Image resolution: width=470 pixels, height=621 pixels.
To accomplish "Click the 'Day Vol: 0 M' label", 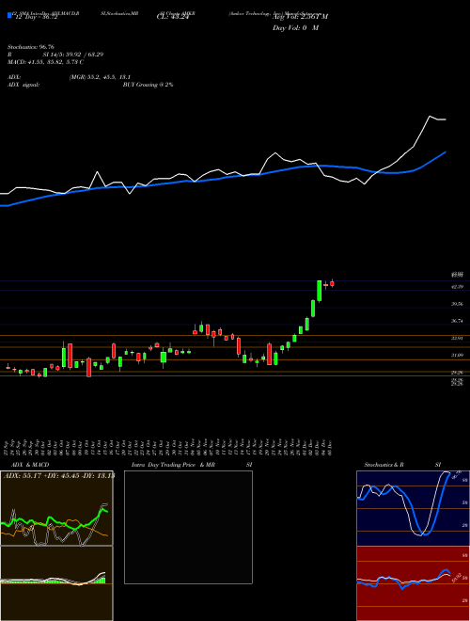I will pyautogui.click(x=295, y=28).
